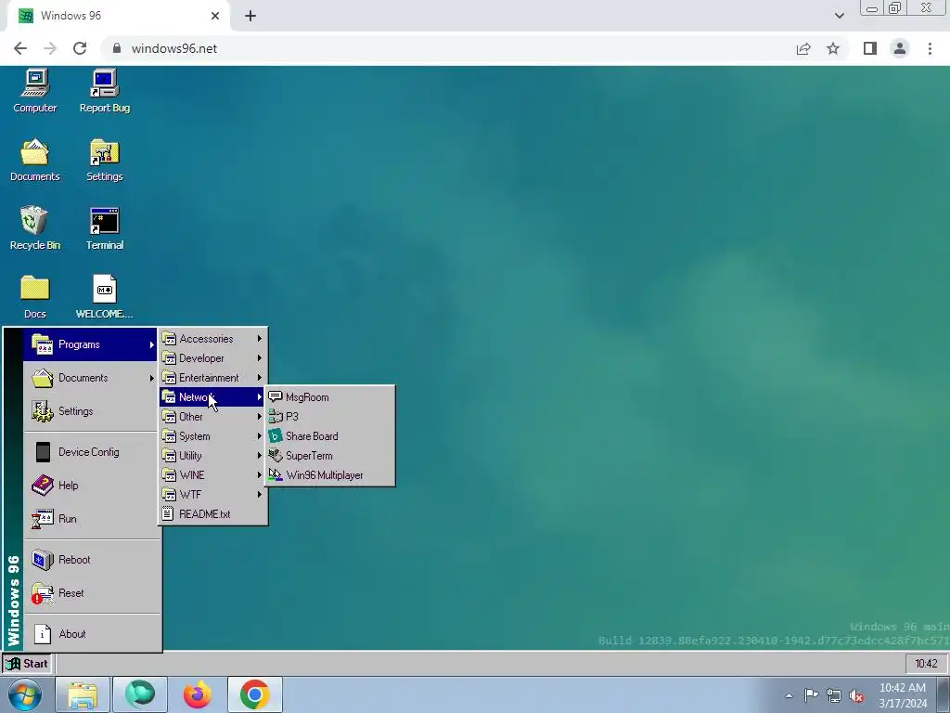Viewport: 950px width, 713px height.
Task: Launch SuperTerm from Network submenu
Action: (330, 455)
